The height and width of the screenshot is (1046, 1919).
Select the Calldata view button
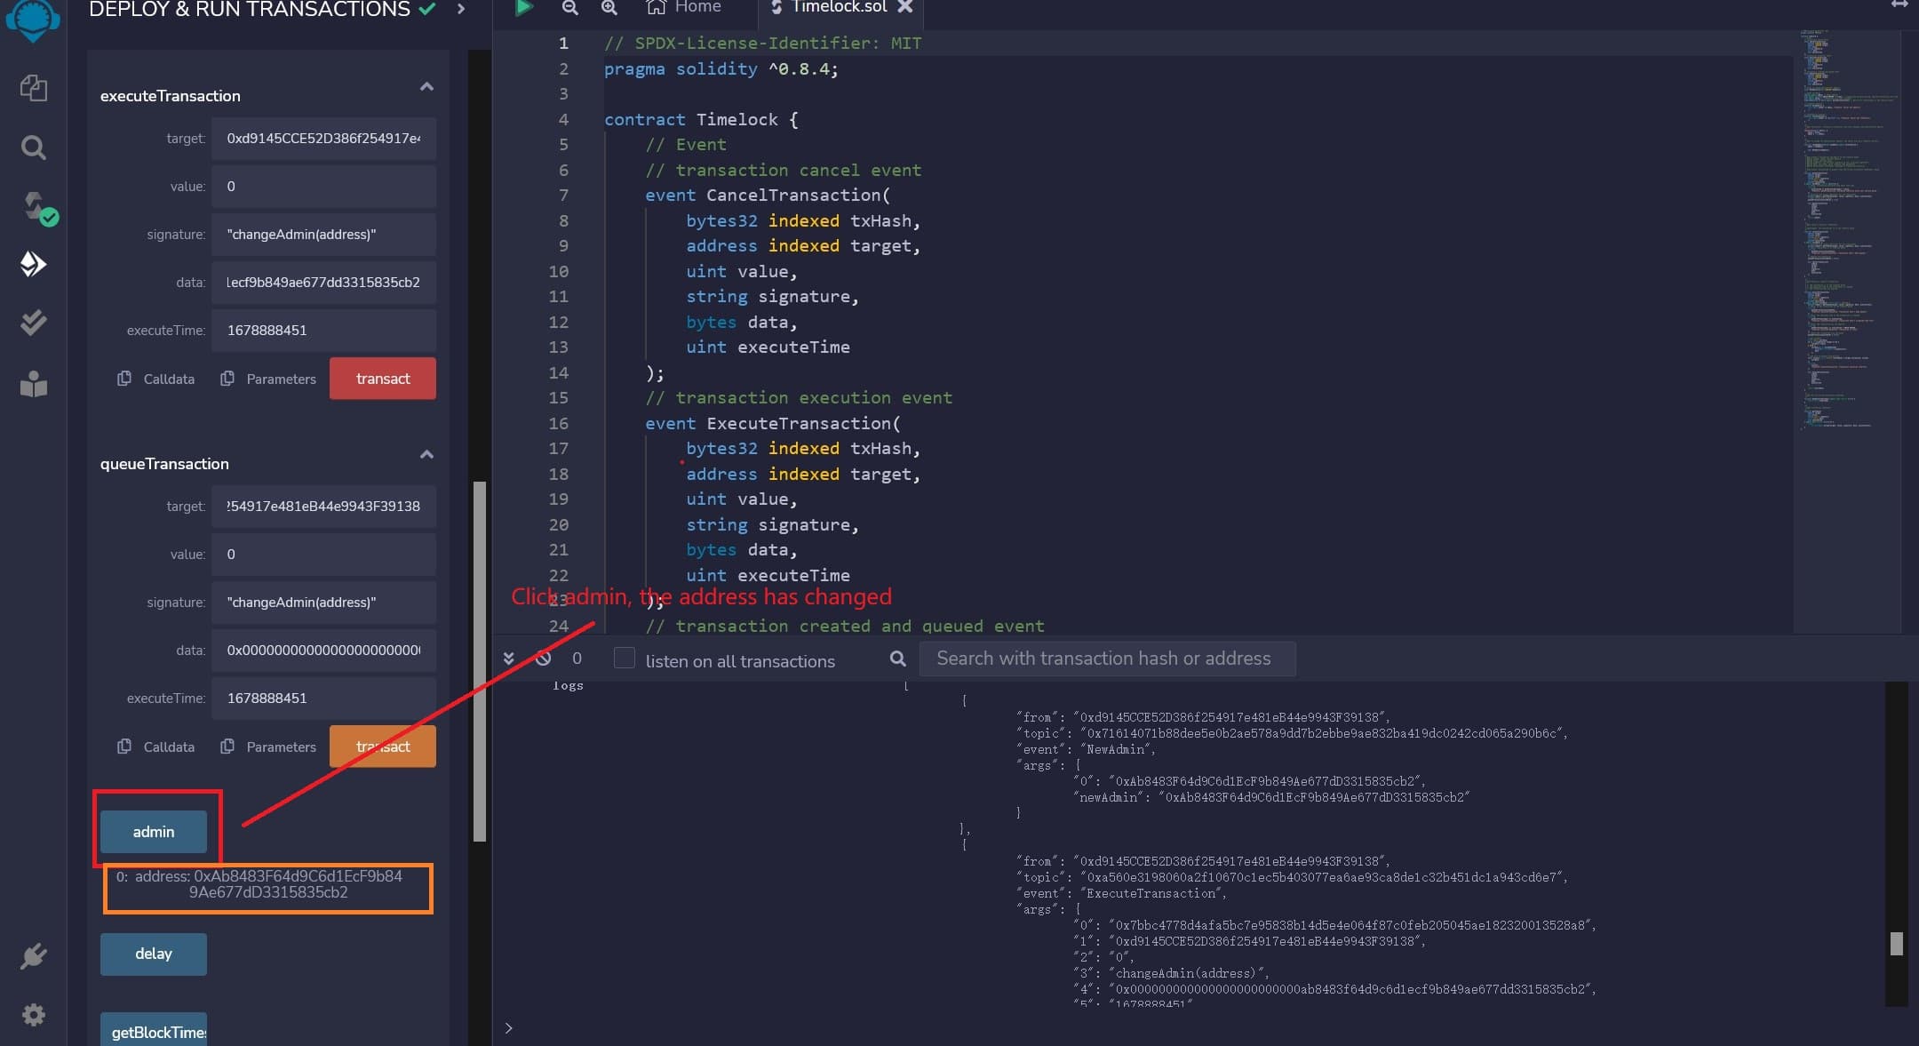[155, 378]
